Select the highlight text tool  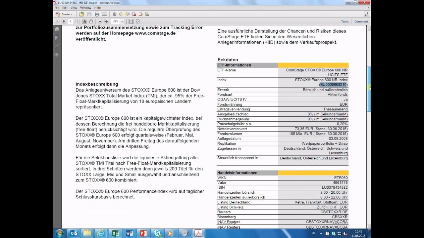tap(128, 14)
